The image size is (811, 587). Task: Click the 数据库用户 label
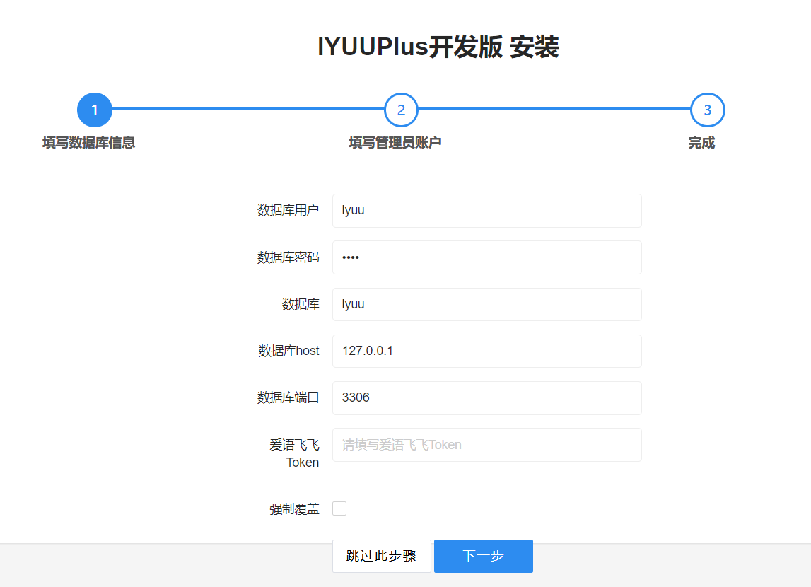(x=288, y=211)
